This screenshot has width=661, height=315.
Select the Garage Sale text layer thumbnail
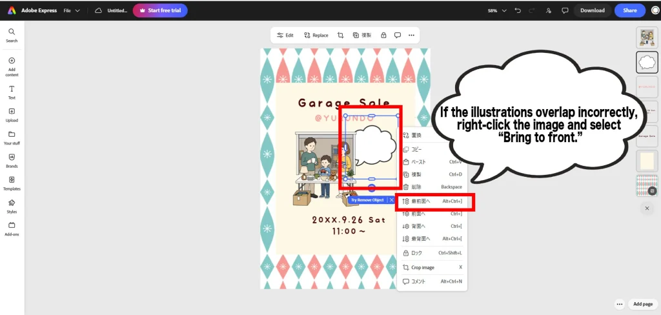pyautogui.click(x=647, y=136)
